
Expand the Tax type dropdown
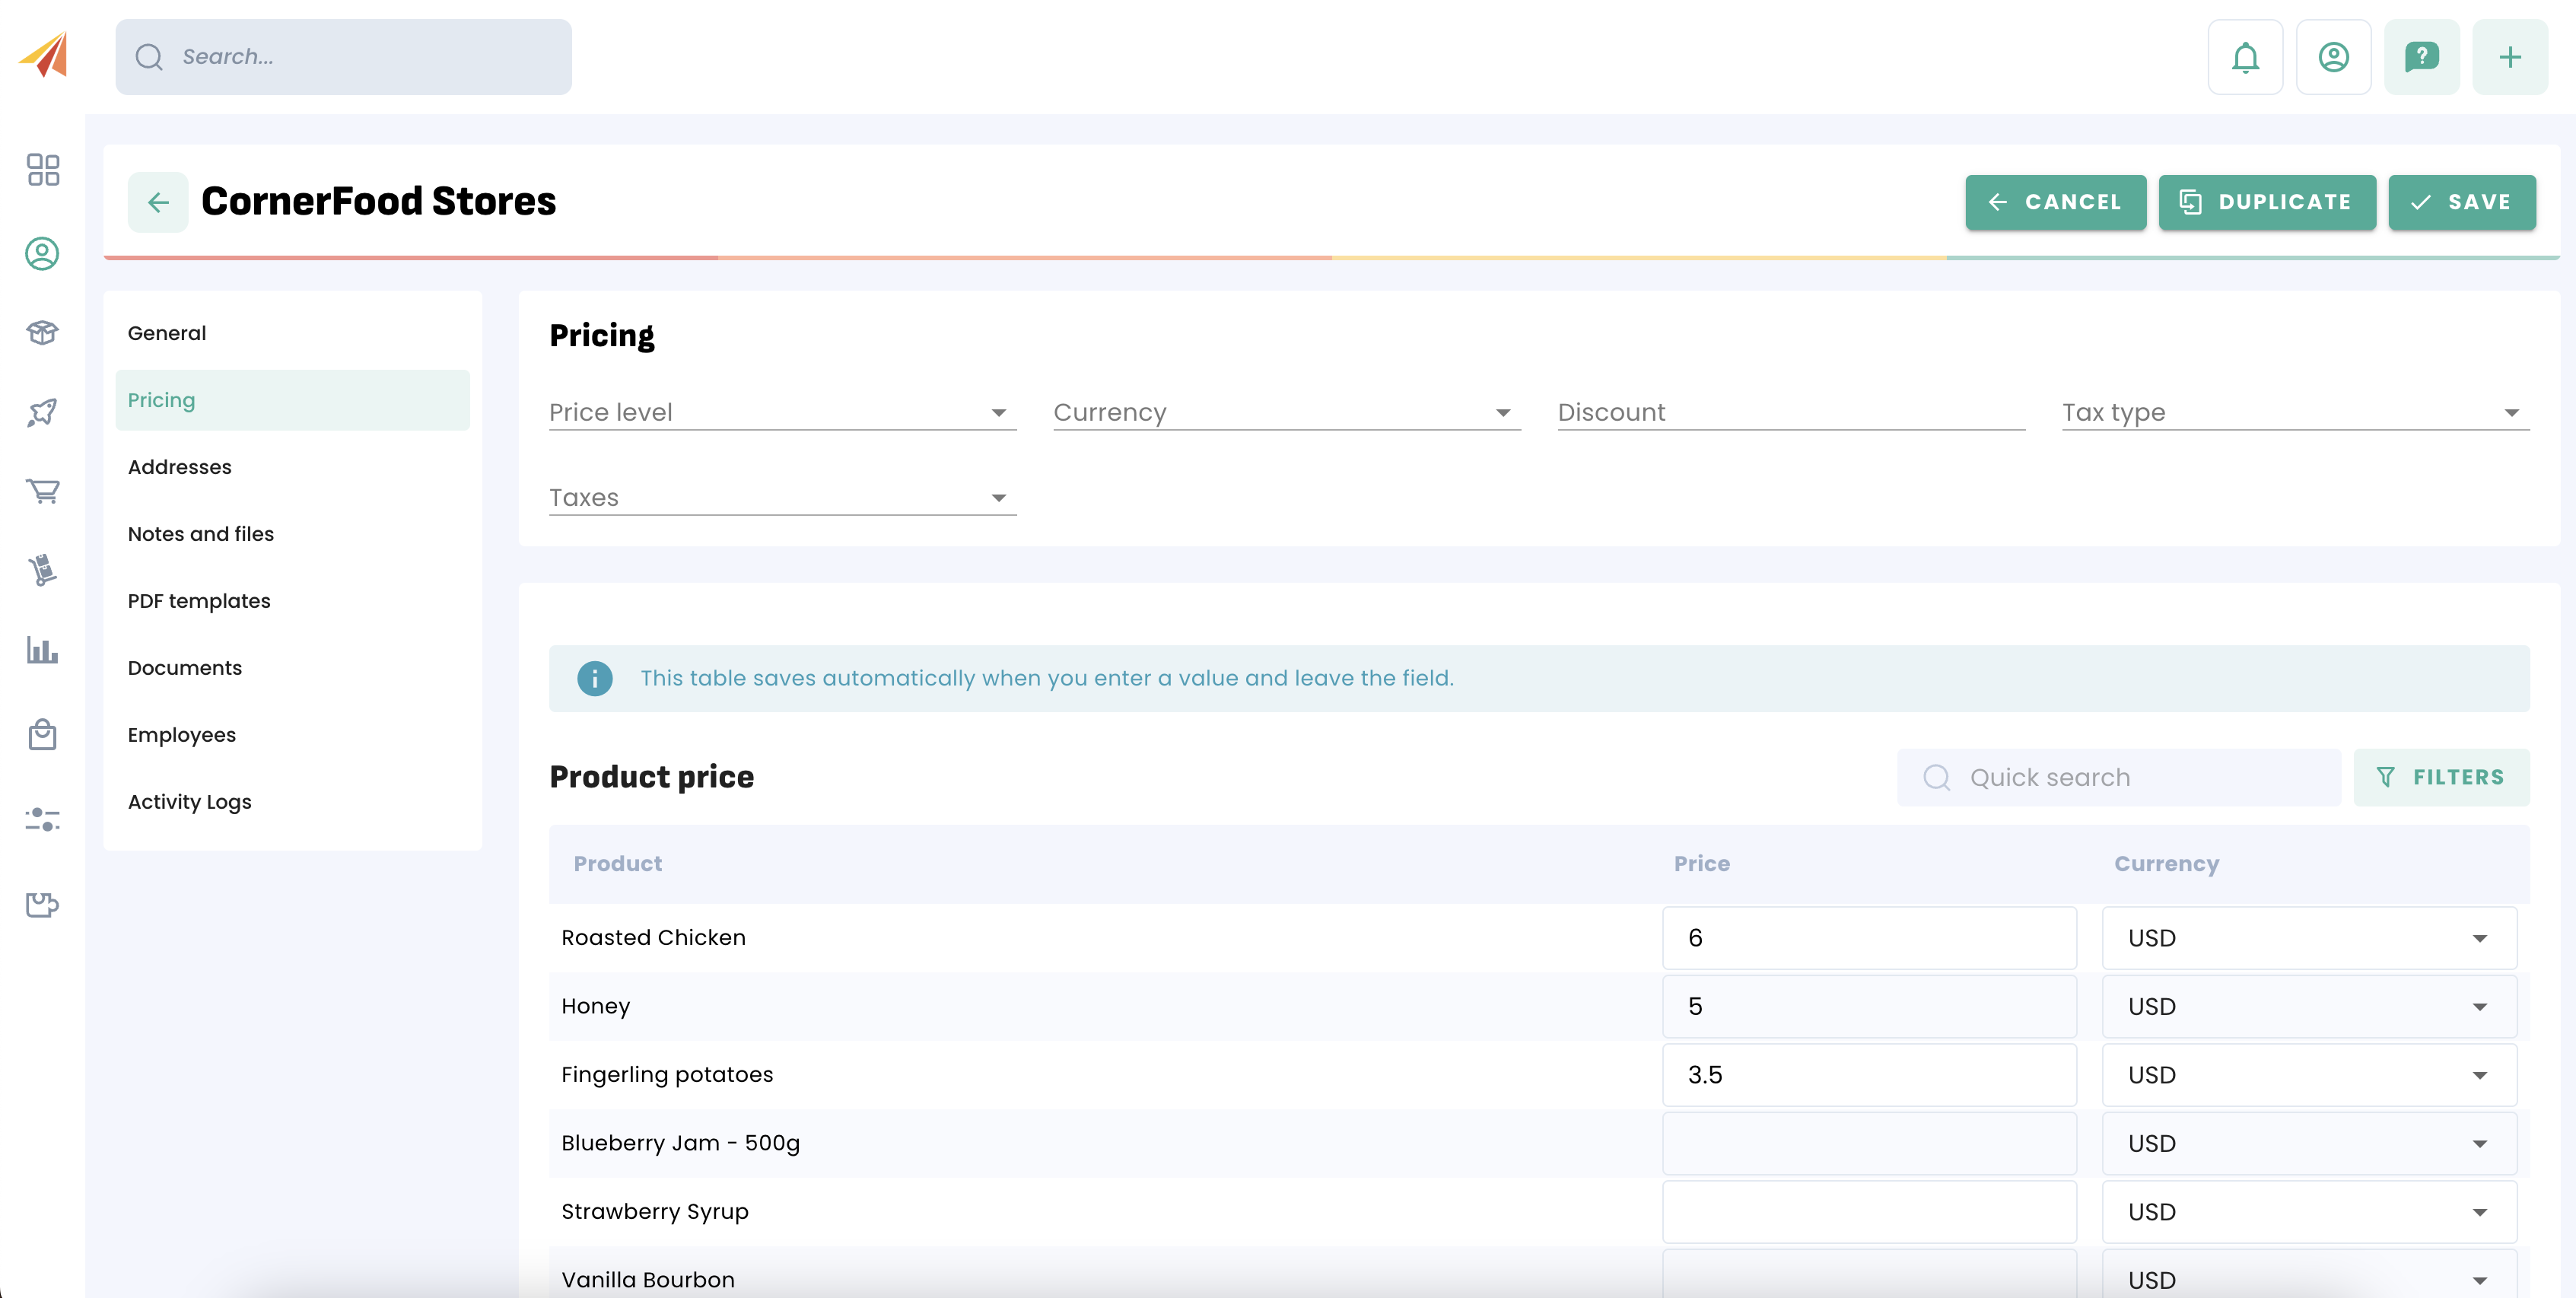click(2295, 412)
